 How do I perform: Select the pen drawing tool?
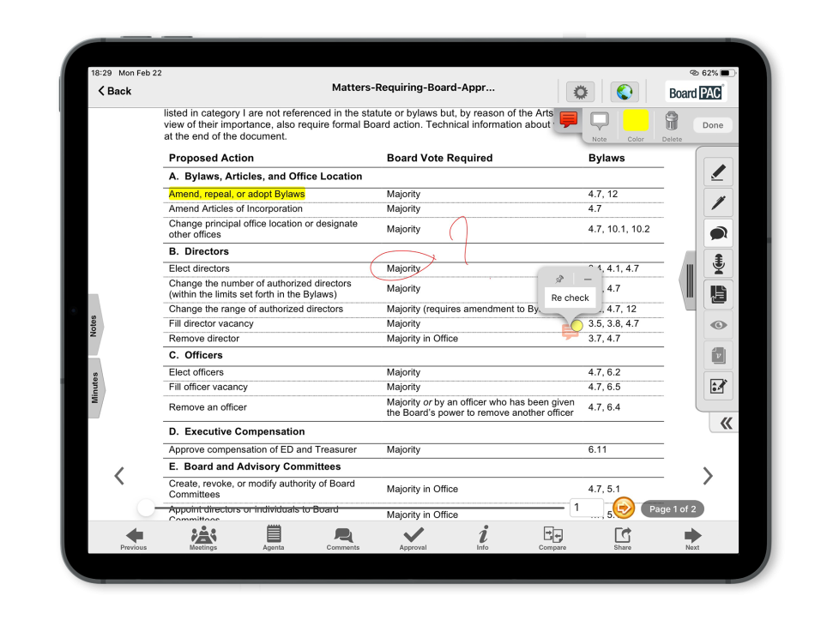click(x=718, y=202)
